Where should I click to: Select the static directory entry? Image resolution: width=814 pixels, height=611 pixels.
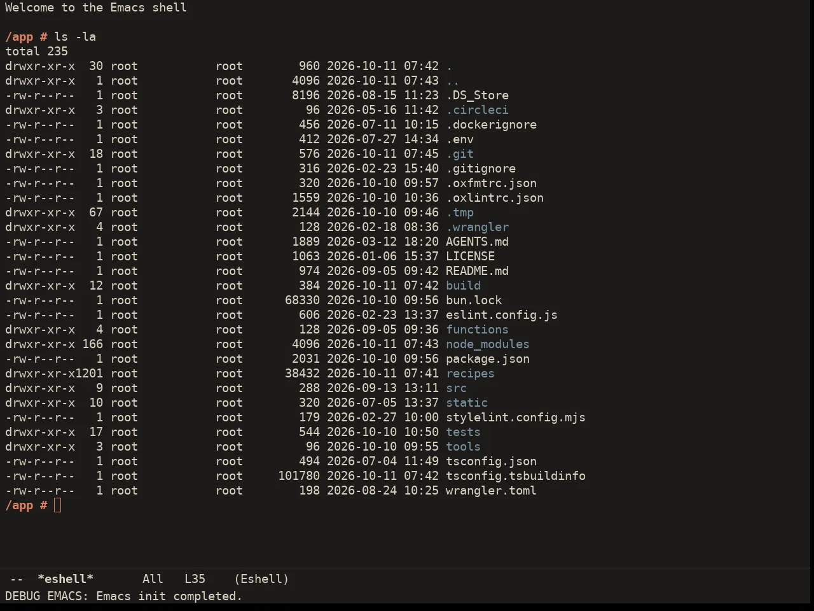click(x=467, y=403)
